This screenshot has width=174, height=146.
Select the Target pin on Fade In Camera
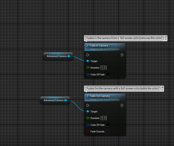[88, 61]
